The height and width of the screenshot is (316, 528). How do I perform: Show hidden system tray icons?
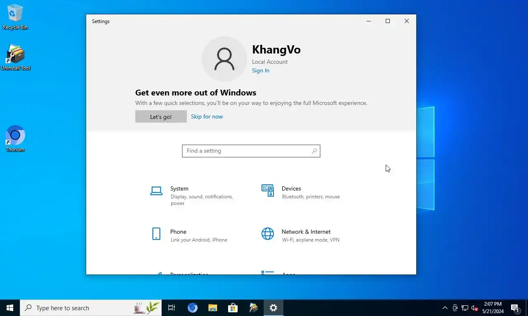(445, 308)
